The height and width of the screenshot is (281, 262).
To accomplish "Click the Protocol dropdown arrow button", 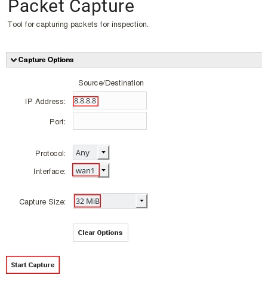I will (x=103, y=152).
